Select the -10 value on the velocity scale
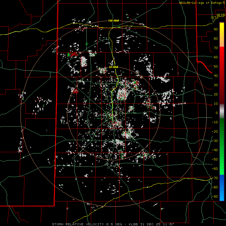 [x=215, y=122]
